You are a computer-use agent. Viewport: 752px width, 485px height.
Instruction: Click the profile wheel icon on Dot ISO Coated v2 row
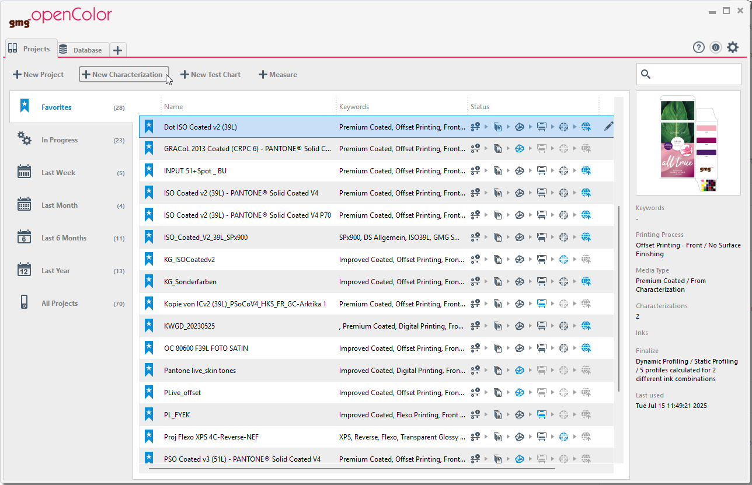(x=563, y=126)
